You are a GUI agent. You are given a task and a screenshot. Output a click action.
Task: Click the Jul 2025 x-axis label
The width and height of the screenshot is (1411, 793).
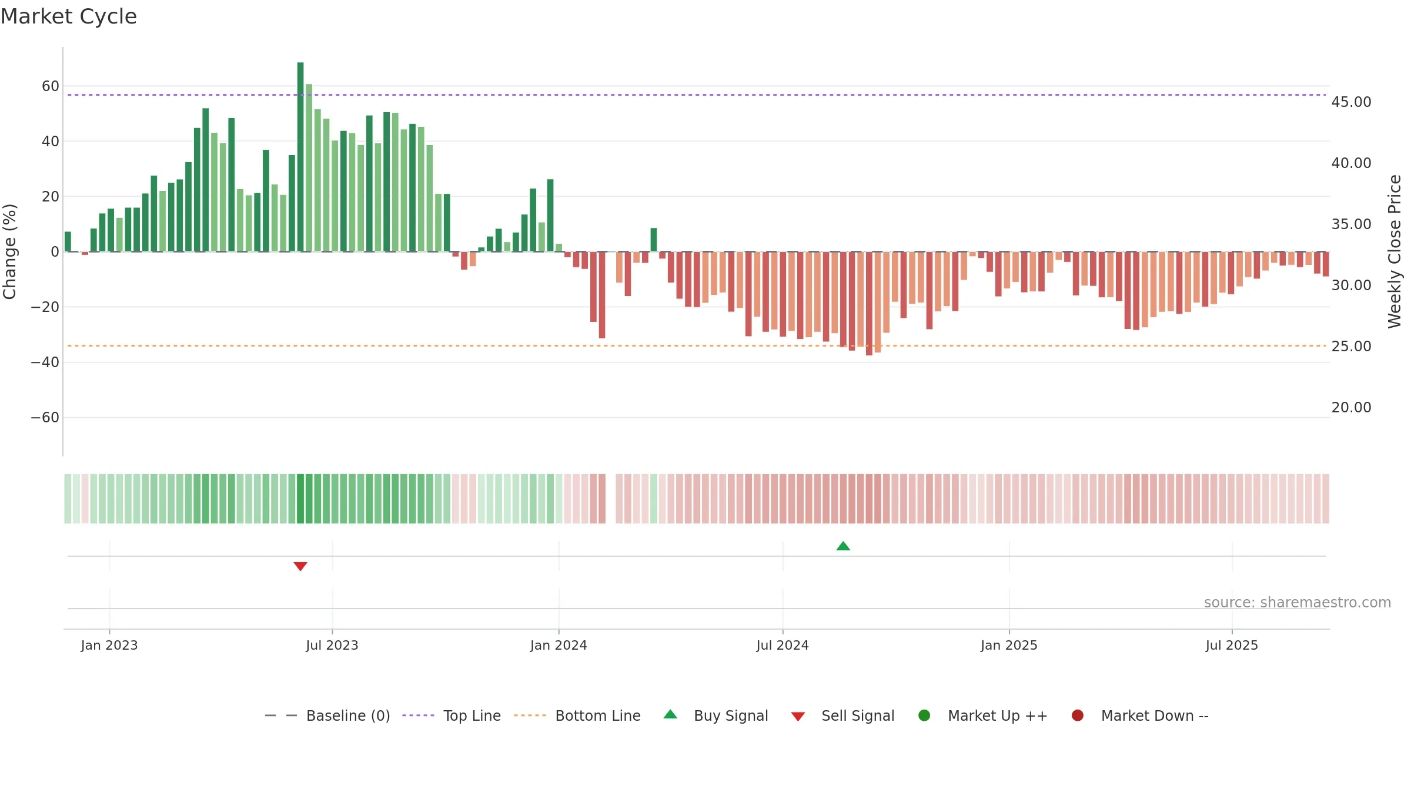coord(1232,645)
